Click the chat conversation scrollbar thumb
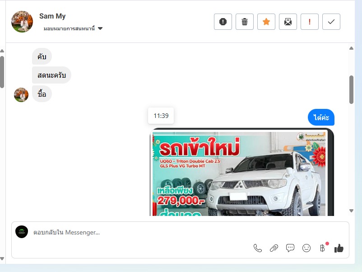362x272 pixels. (351, 89)
